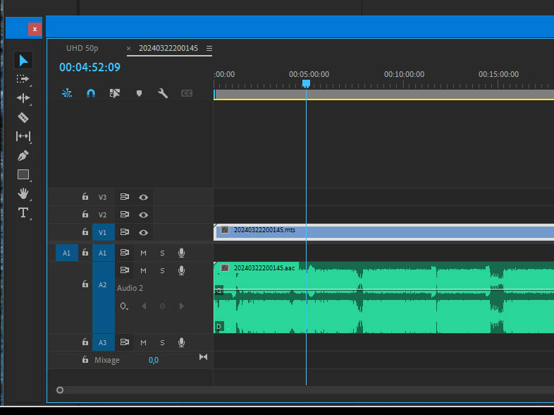Click the Mixage track output icon
This screenshot has height=415, width=554.
coord(203,357)
